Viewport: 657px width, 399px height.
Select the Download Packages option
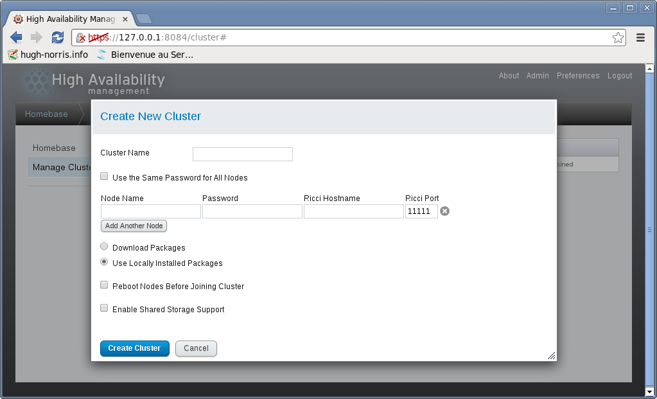point(104,247)
